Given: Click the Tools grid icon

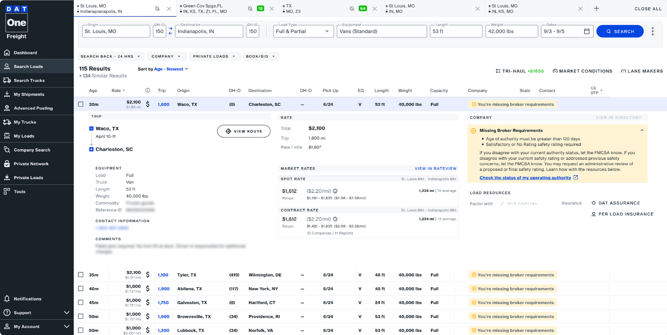Looking at the screenshot, I should (7, 191).
